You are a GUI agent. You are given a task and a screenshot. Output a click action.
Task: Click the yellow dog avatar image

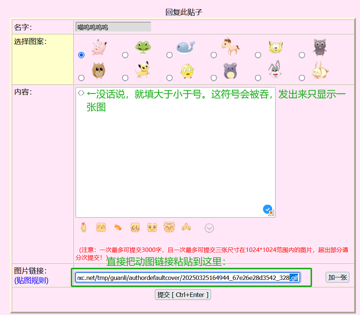pyautogui.click(x=143, y=70)
